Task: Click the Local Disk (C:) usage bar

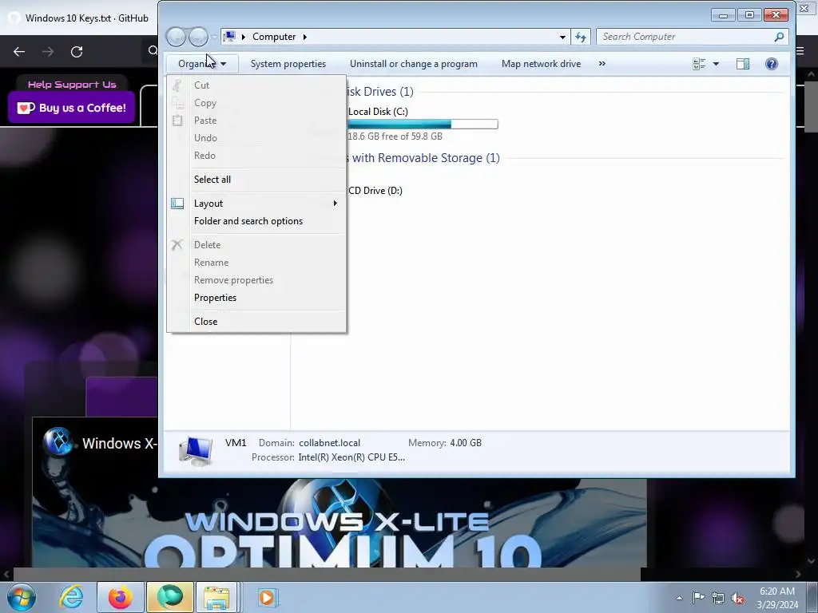Action: [423, 124]
